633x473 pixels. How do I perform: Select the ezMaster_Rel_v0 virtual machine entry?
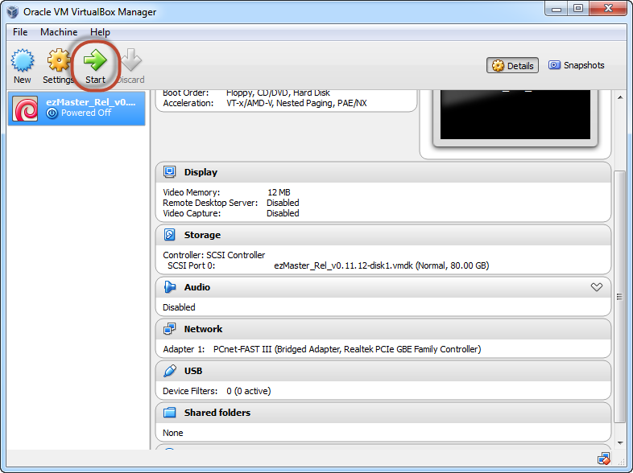coord(77,108)
